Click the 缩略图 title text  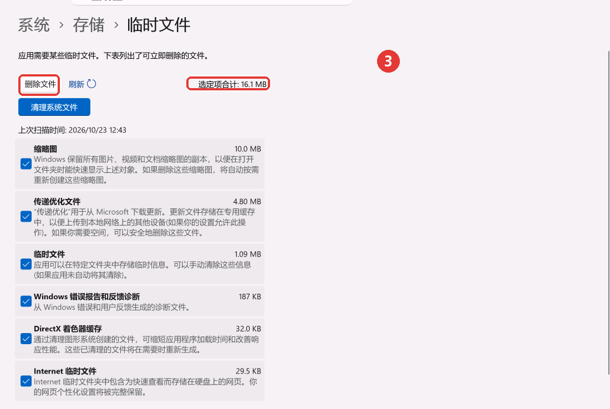point(45,149)
